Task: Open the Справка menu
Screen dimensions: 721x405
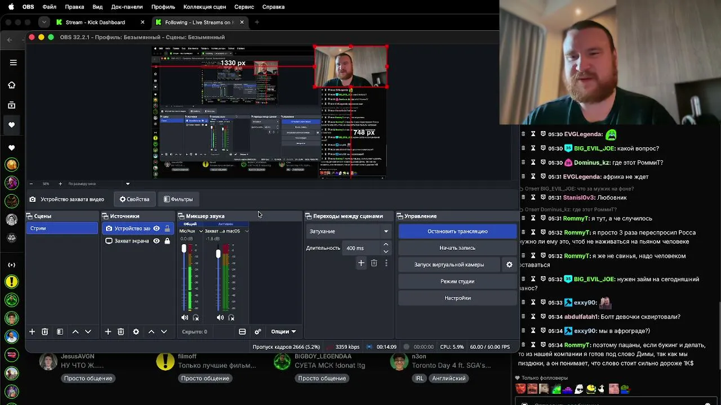Action: point(274,7)
